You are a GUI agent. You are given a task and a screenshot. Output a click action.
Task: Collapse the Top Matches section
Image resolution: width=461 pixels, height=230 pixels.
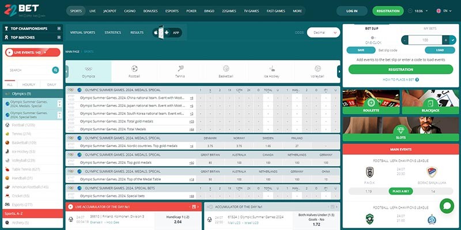click(59, 37)
